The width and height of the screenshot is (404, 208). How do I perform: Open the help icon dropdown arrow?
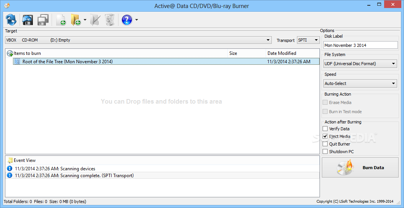coord(136,20)
